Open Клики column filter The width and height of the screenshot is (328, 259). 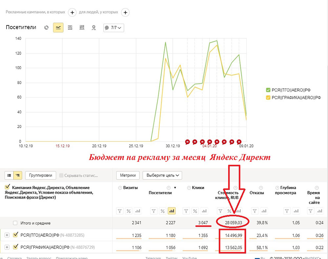coord(186,211)
